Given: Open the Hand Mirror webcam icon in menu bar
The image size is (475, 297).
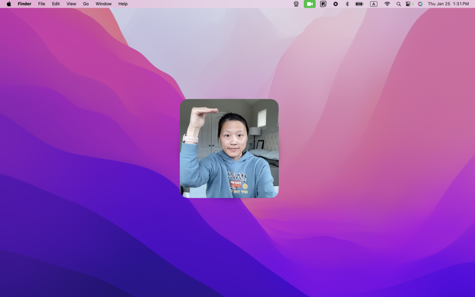Looking at the screenshot, I should pos(296,4).
